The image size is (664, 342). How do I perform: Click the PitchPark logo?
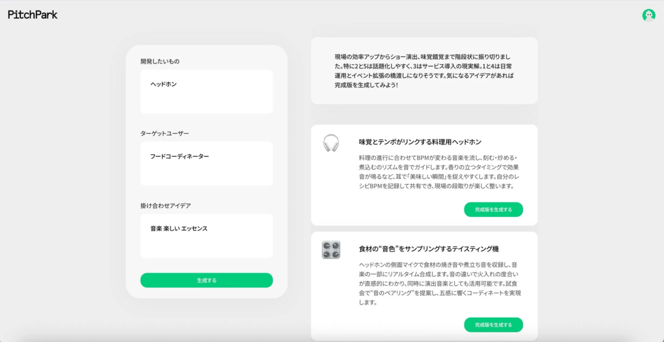point(32,15)
